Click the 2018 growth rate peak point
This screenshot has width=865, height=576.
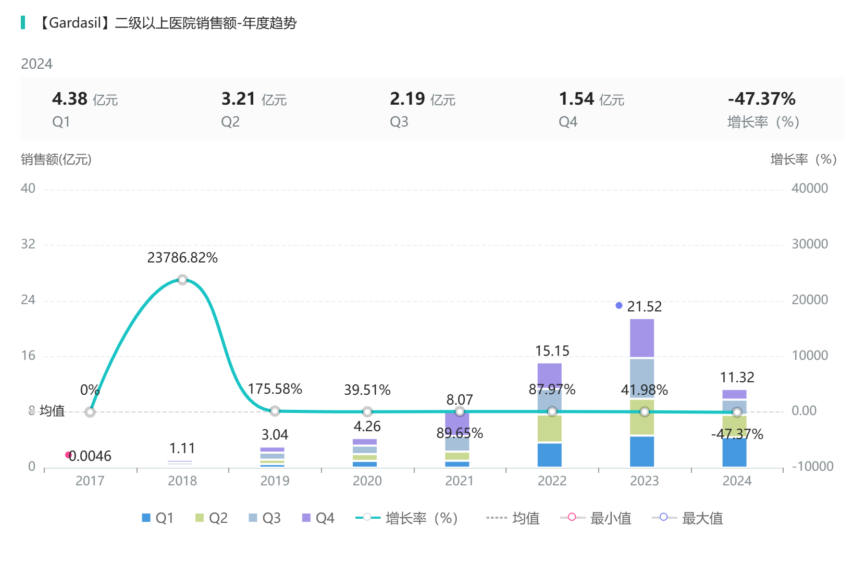click(x=182, y=280)
